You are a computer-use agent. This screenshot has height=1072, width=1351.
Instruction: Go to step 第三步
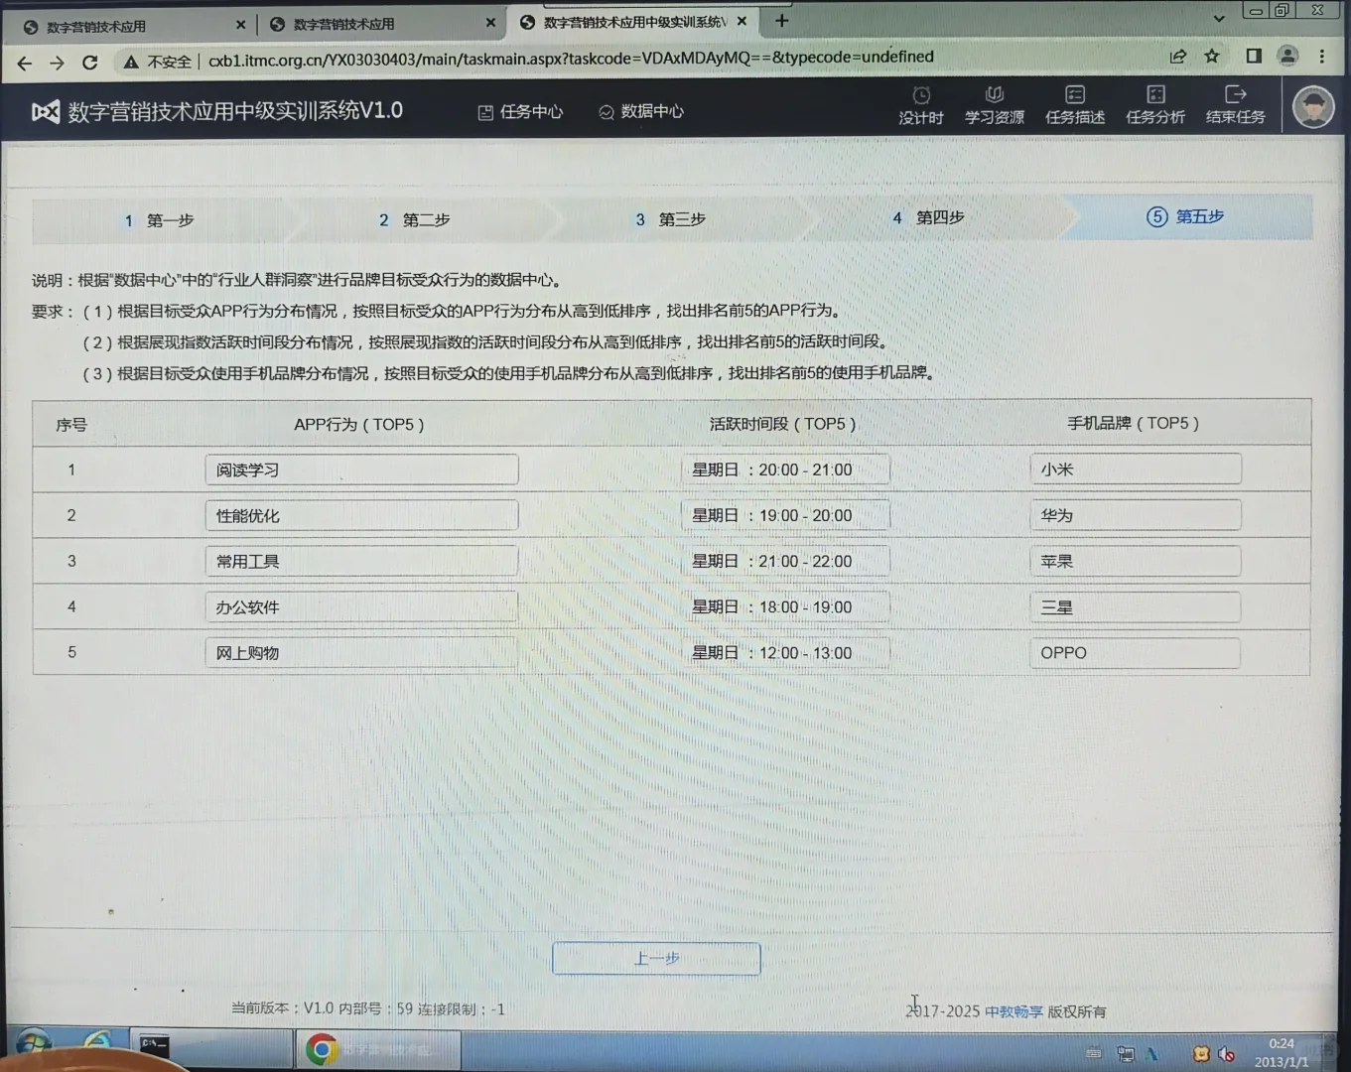(671, 219)
